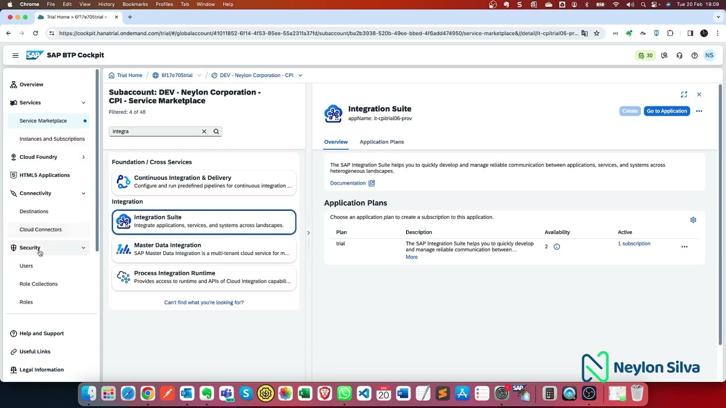Click Can't find what you're looking for link
Viewport: 726px width, 408px height.
(x=204, y=303)
